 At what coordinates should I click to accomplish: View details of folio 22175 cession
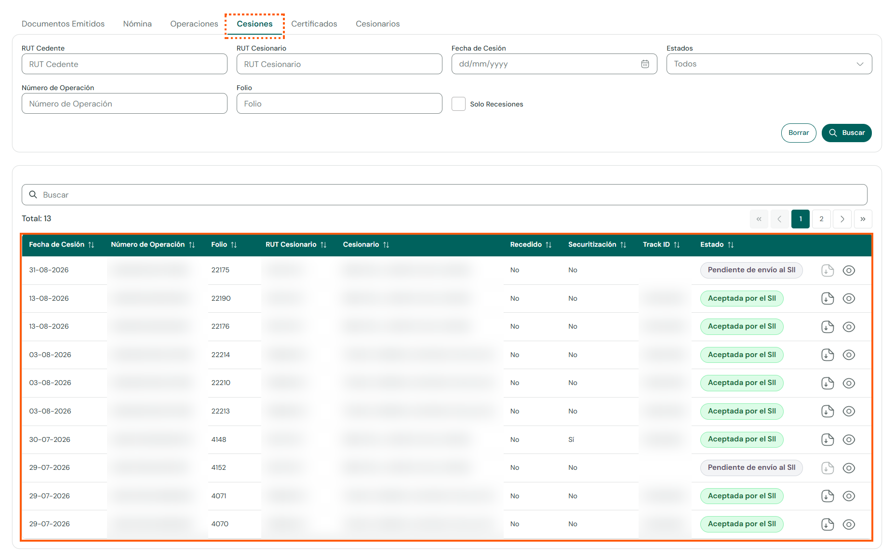click(x=849, y=270)
